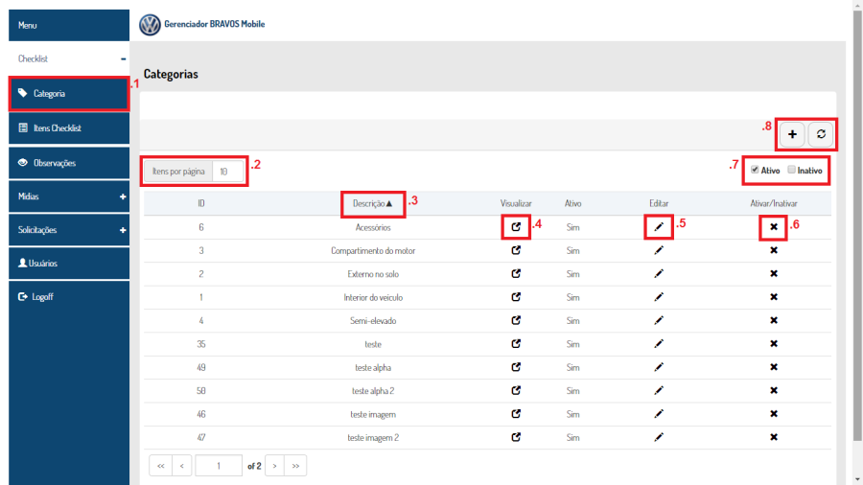Expand the Solicitações menu section
The width and height of the screenshot is (863, 485).
123,230
